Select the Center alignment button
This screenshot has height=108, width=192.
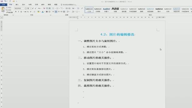point(56,12)
